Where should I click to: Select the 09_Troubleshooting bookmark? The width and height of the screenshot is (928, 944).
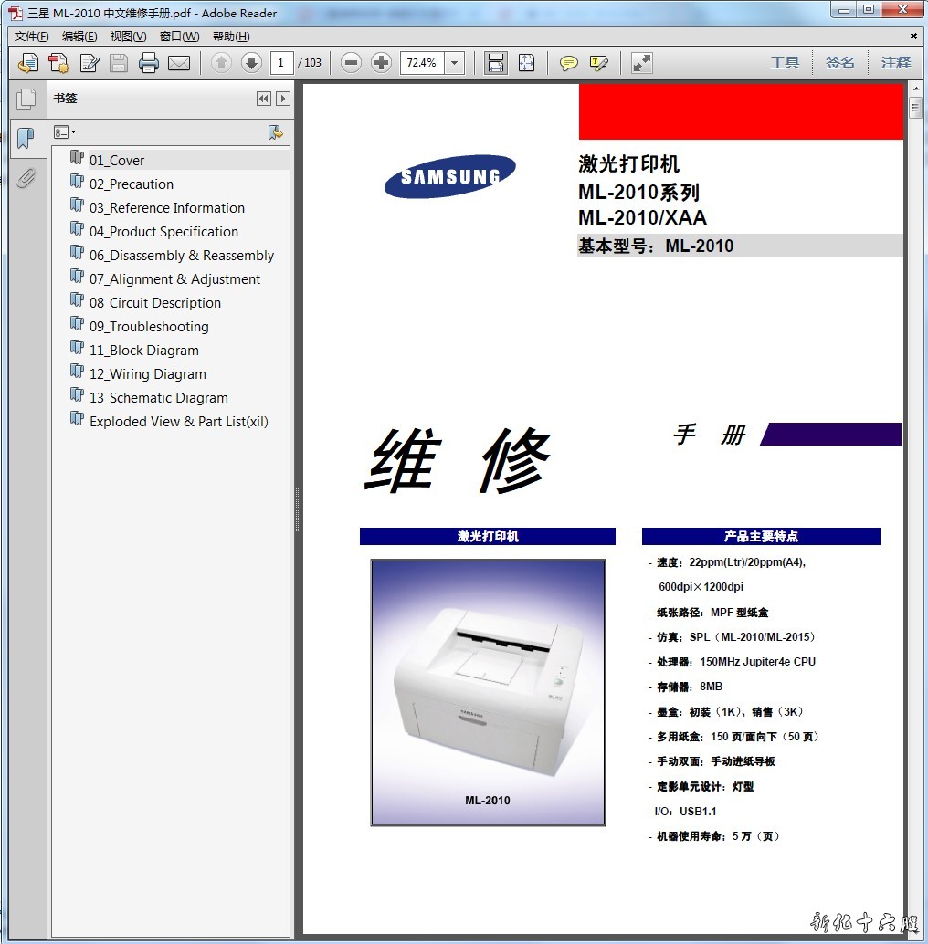click(x=149, y=327)
